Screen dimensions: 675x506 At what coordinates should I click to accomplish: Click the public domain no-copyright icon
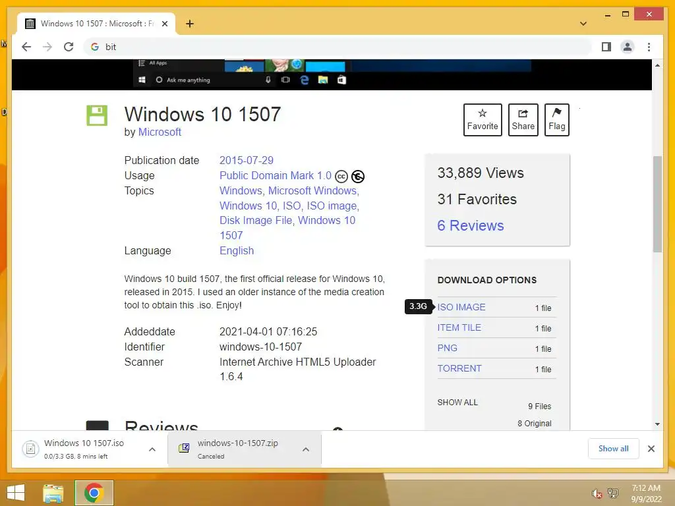[358, 177]
